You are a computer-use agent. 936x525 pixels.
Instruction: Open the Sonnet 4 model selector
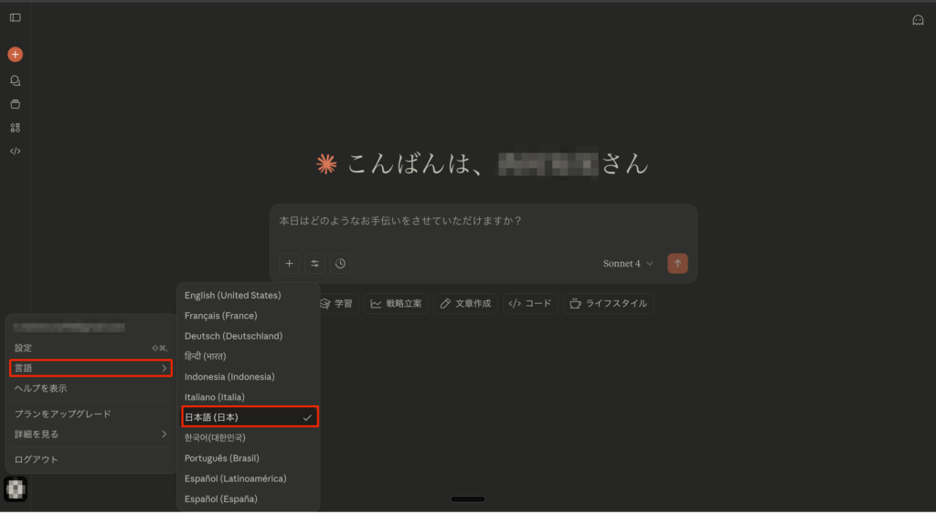(x=628, y=264)
